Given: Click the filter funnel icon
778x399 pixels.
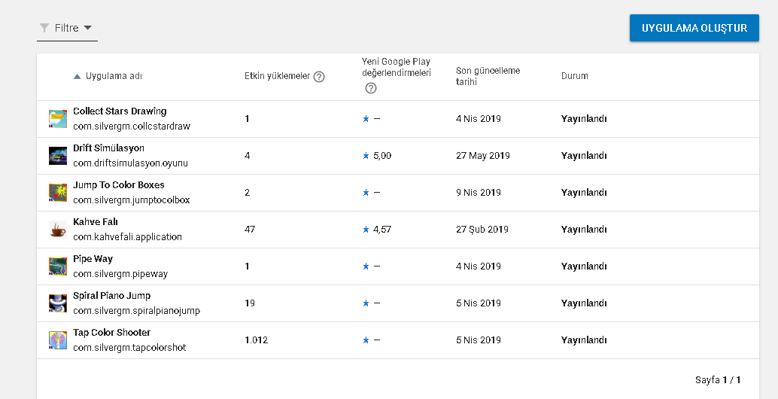Looking at the screenshot, I should (x=44, y=28).
